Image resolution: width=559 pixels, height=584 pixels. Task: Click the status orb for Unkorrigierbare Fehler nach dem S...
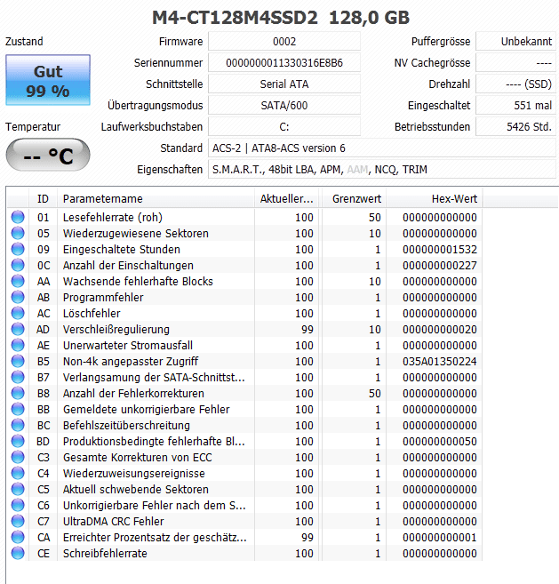pyautogui.click(x=18, y=506)
